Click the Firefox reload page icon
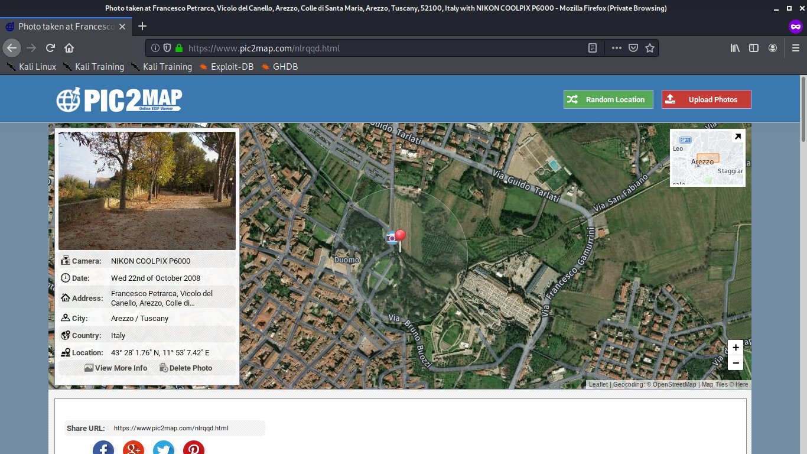The width and height of the screenshot is (807, 454). pyautogui.click(x=51, y=48)
